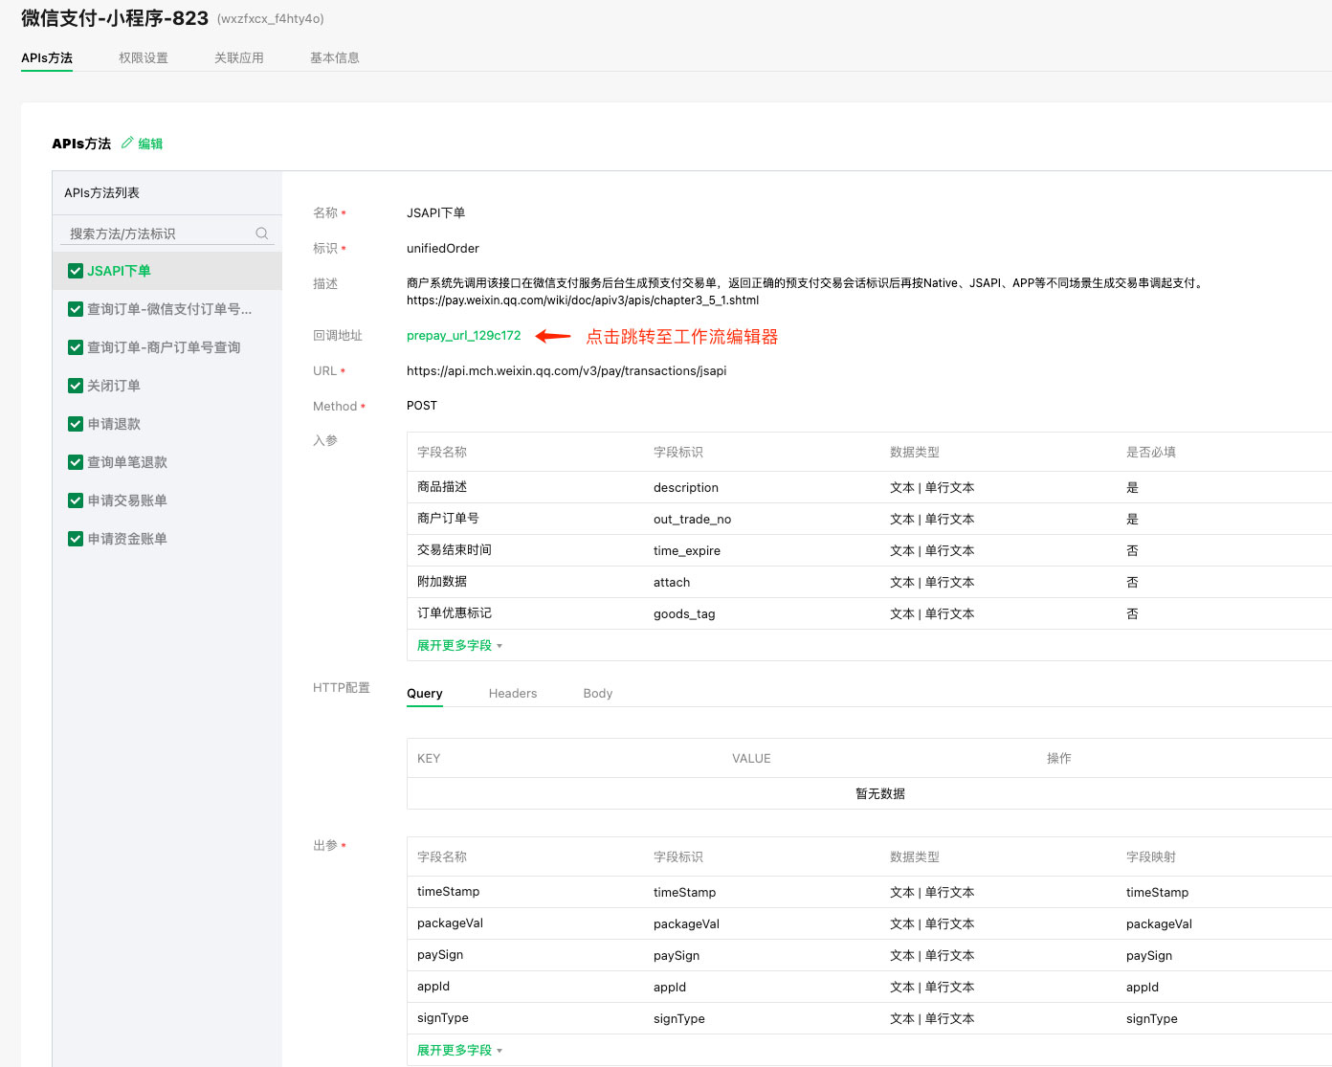Click the POST method value
Screen dimensions: 1332x1067
pyautogui.click(x=422, y=406)
